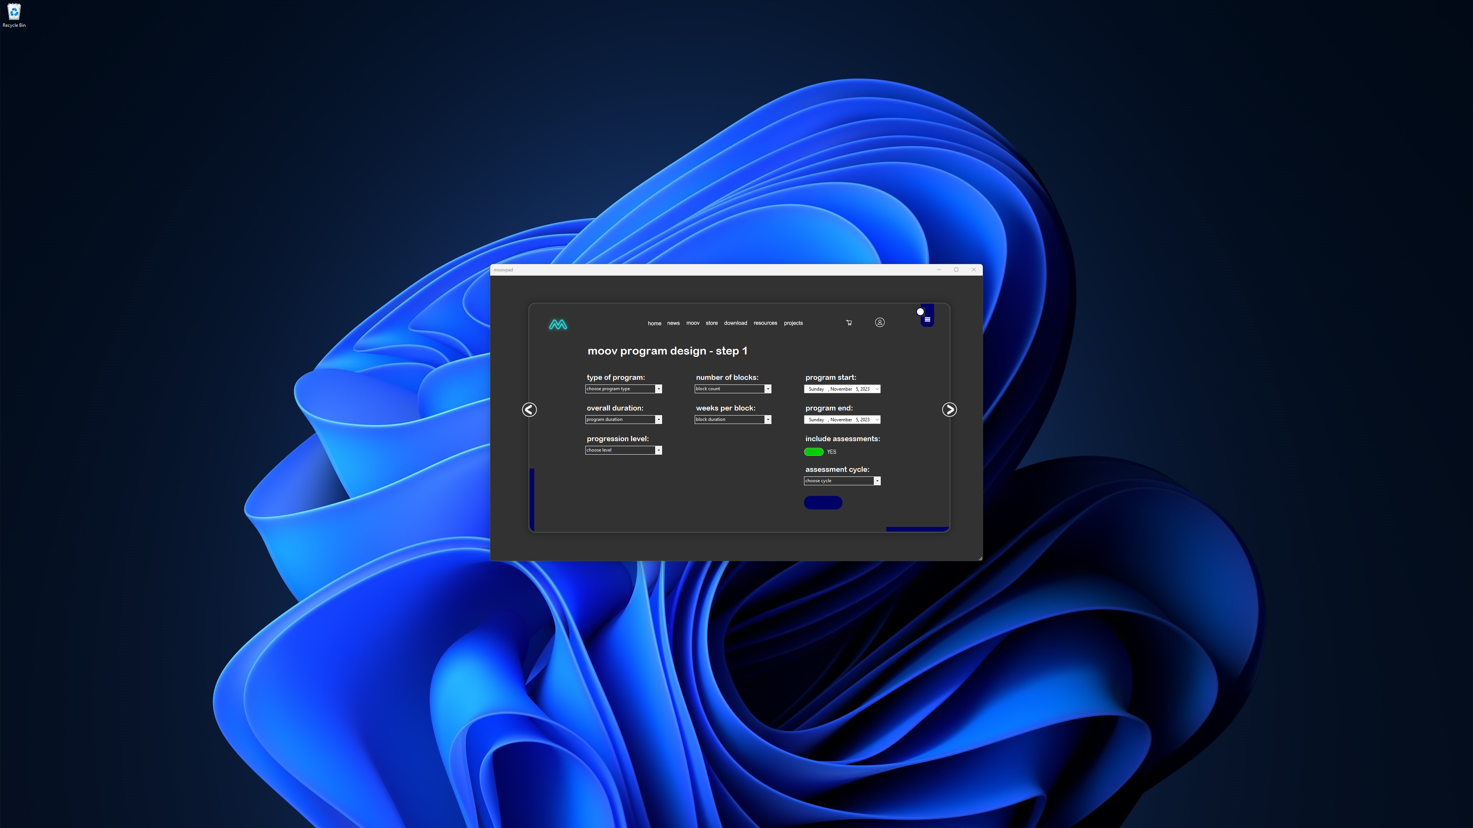Click the left arrow navigation icon
The height and width of the screenshot is (828, 1473).
[529, 408]
